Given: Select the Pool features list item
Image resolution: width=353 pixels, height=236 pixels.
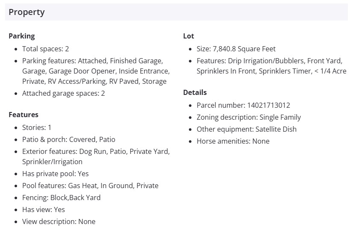Looking at the screenshot, I should 90,186.
